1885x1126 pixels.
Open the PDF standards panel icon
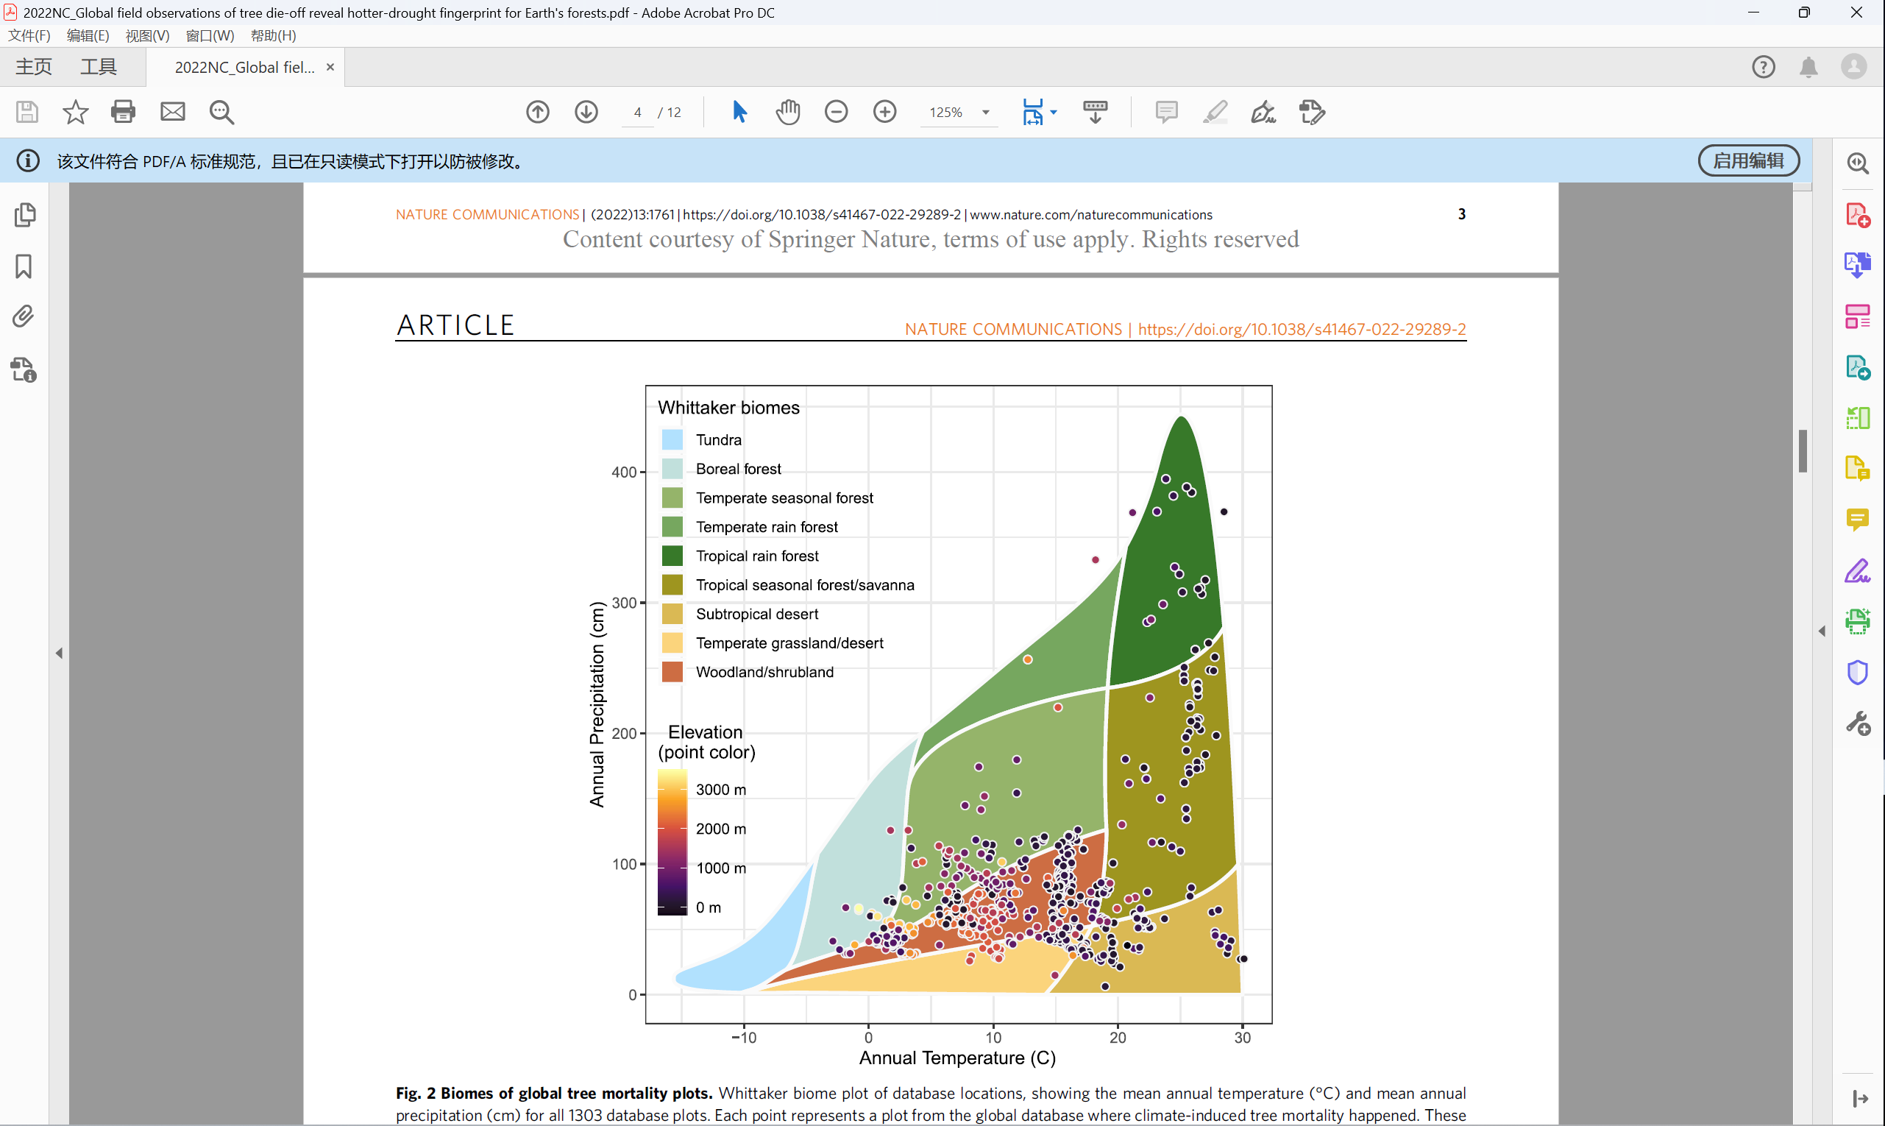point(24,369)
